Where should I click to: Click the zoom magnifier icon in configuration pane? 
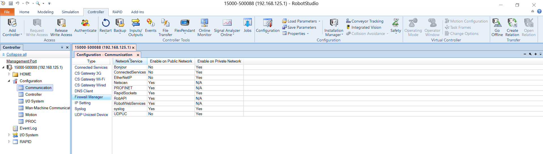pos(530,54)
